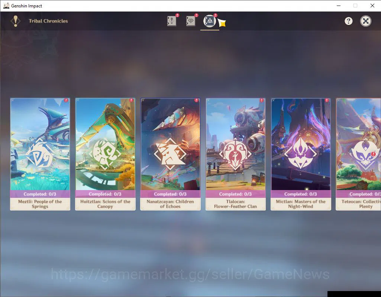The height and width of the screenshot is (297, 381).
Task: Open the first quest book tab
Action: pyautogui.click(x=172, y=21)
